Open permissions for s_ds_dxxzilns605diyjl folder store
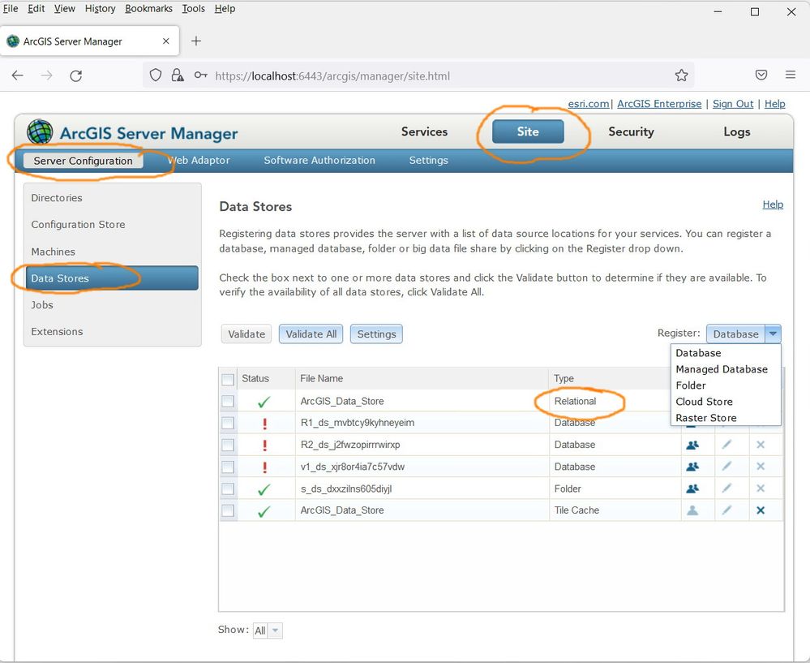The width and height of the screenshot is (810, 663). point(692,489)
